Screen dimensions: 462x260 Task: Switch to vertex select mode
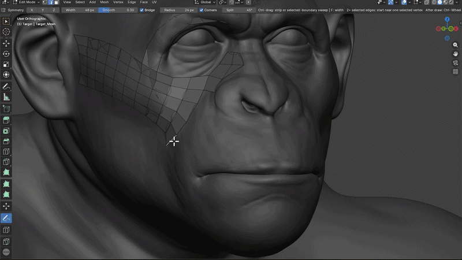point(45,2)
